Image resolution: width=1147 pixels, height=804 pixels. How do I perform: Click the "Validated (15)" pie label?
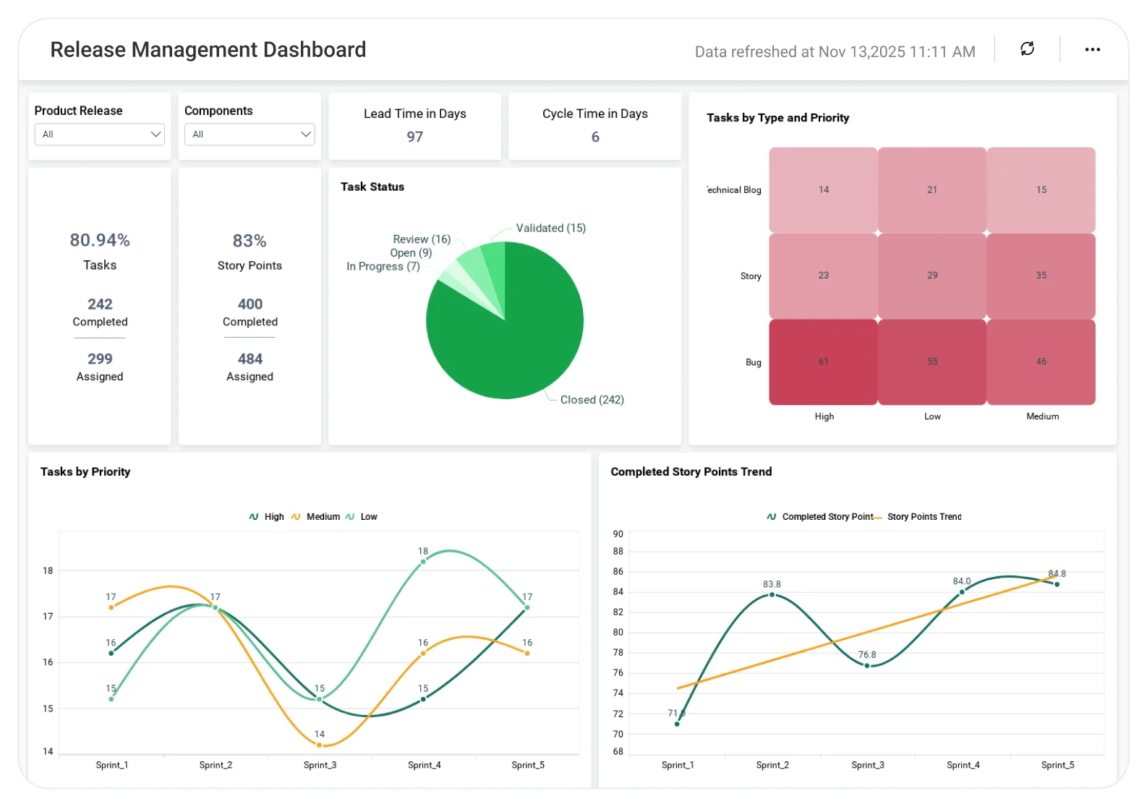coord(550,228)
